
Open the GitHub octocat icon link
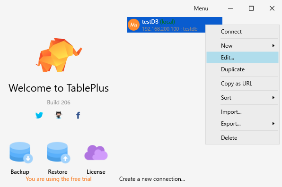click(x=59, y=115)
